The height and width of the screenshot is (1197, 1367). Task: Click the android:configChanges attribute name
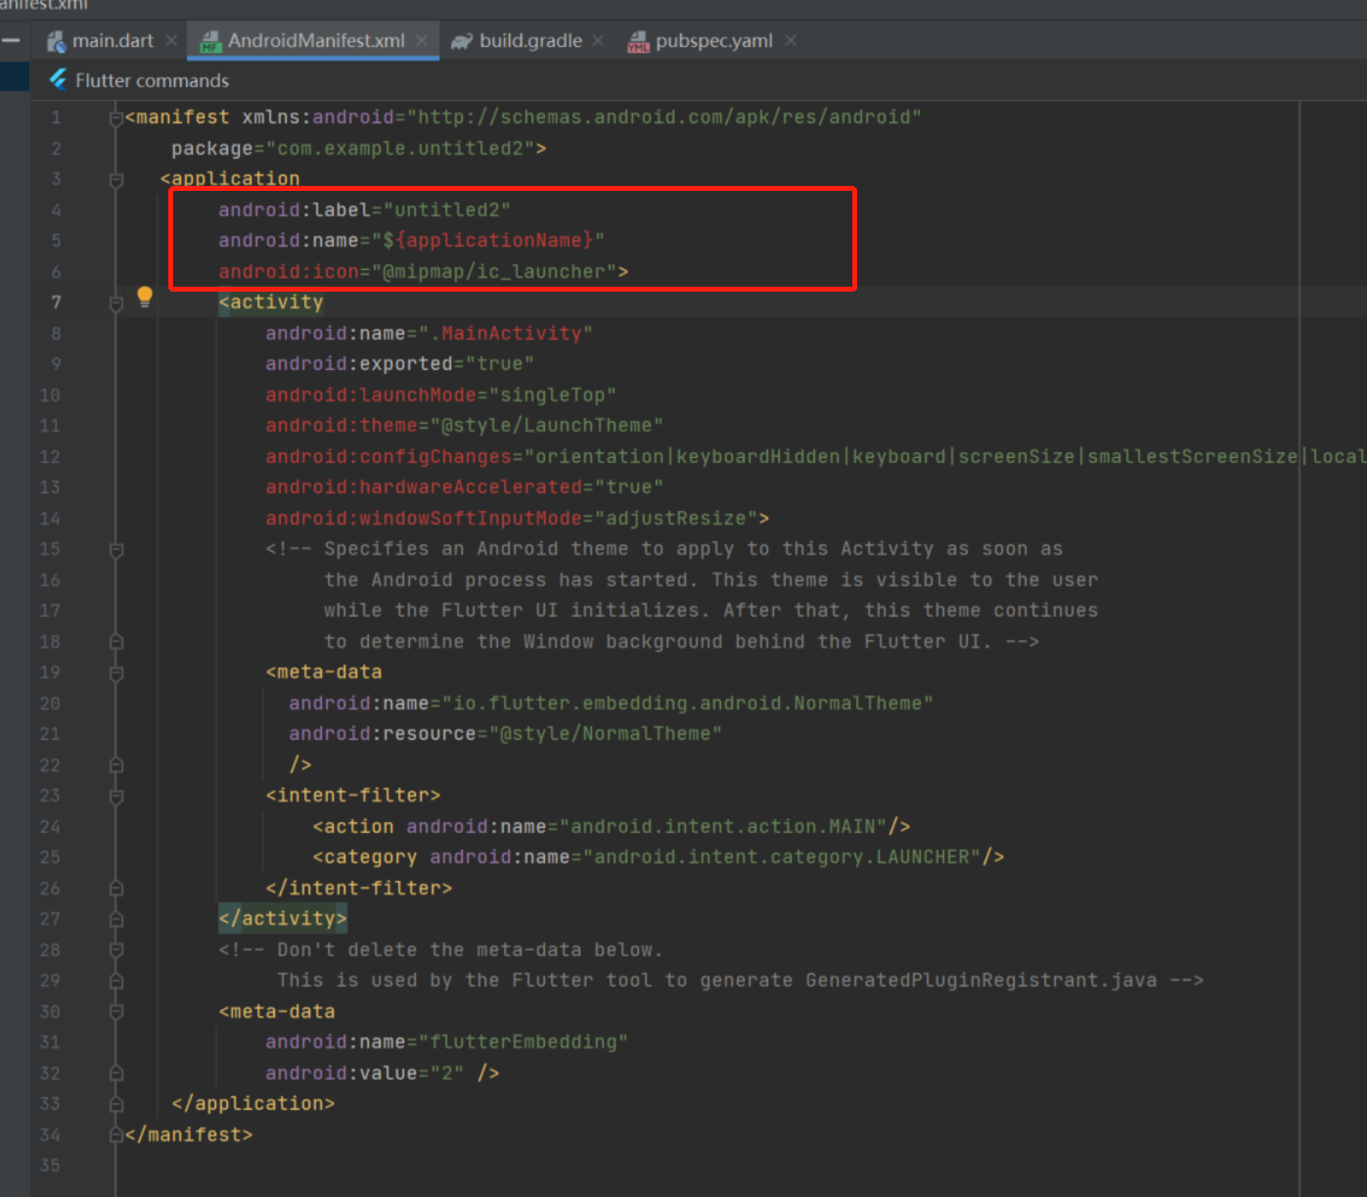tap(388, 457)
